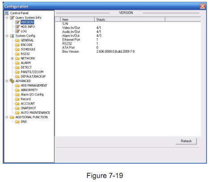Select the VERSION tree item
This screenshot has width=211, height=182.
pos(27,22)
